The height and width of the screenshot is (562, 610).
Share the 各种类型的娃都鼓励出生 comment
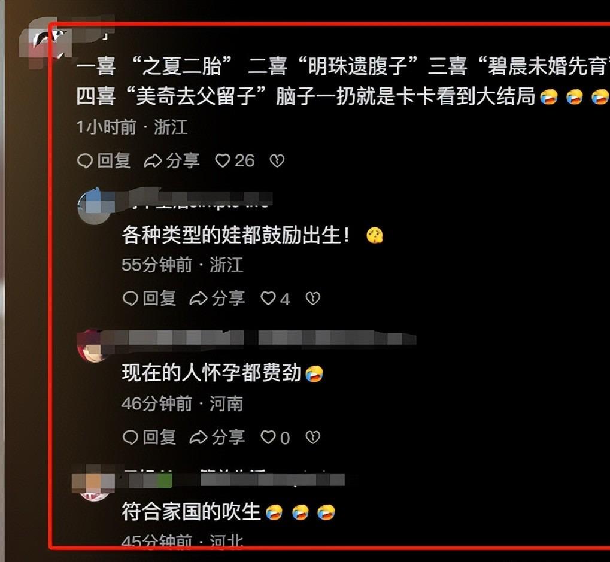coord(217,299)
